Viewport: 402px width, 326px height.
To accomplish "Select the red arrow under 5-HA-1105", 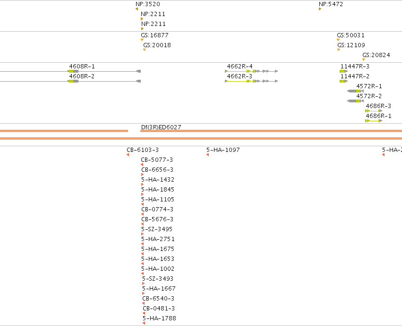I will 143,204.
